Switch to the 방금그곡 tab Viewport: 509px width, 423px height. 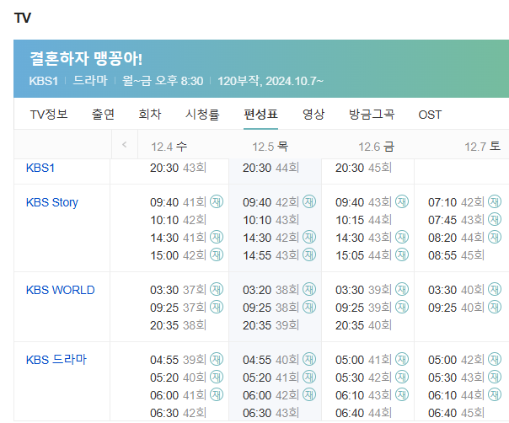(372, 115)
